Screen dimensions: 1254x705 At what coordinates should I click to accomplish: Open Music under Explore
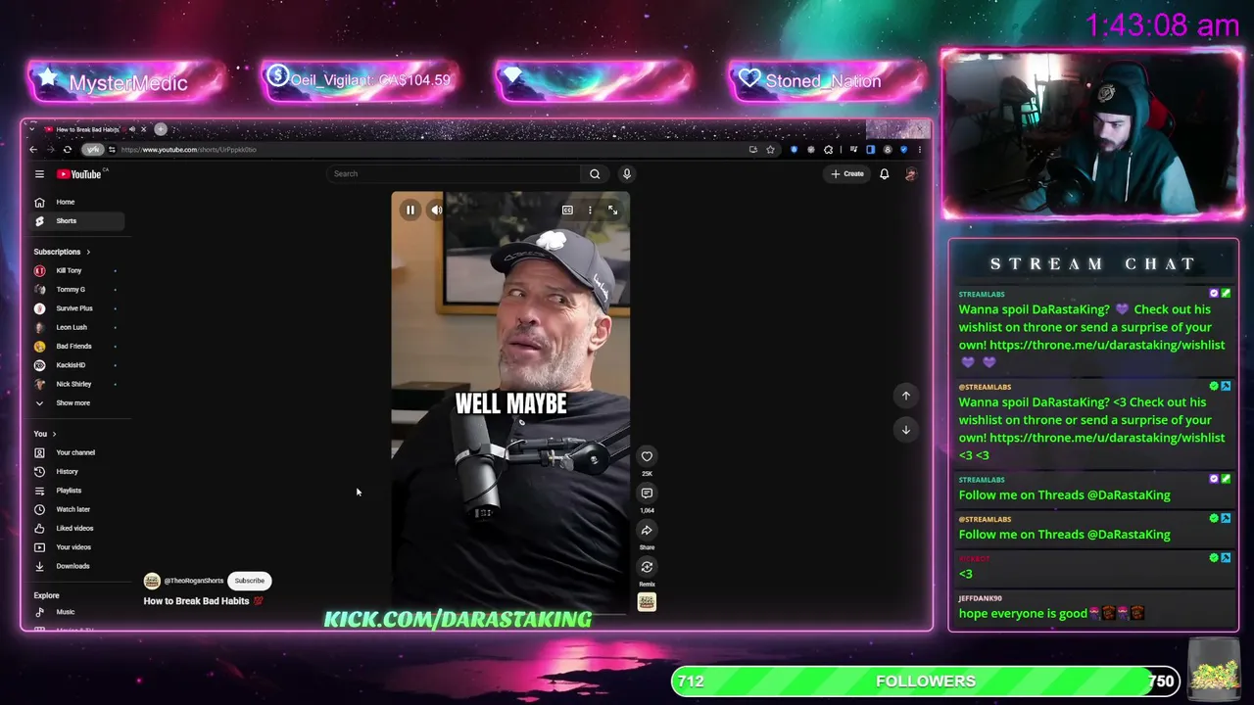[76, 612]
